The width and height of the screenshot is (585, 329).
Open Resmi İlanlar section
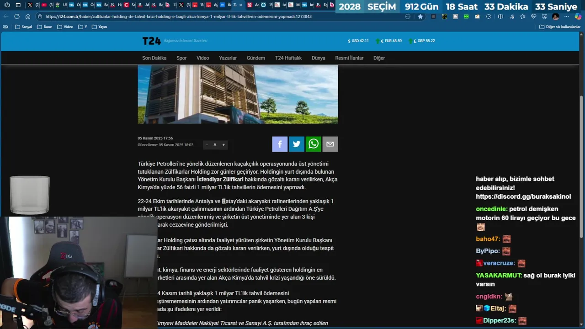[x=349, y=58]
